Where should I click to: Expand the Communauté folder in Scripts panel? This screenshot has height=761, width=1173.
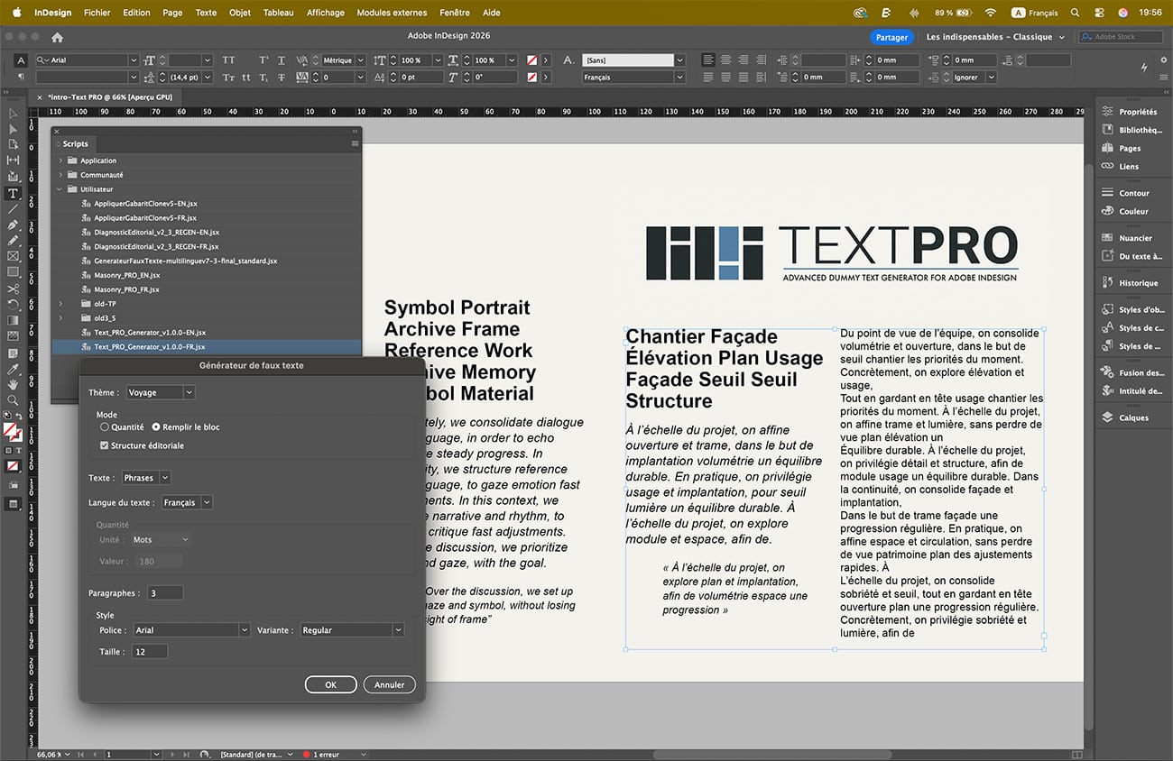pos(60,175)
